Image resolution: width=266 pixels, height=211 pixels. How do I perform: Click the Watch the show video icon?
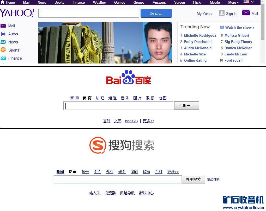click(222, 27)
